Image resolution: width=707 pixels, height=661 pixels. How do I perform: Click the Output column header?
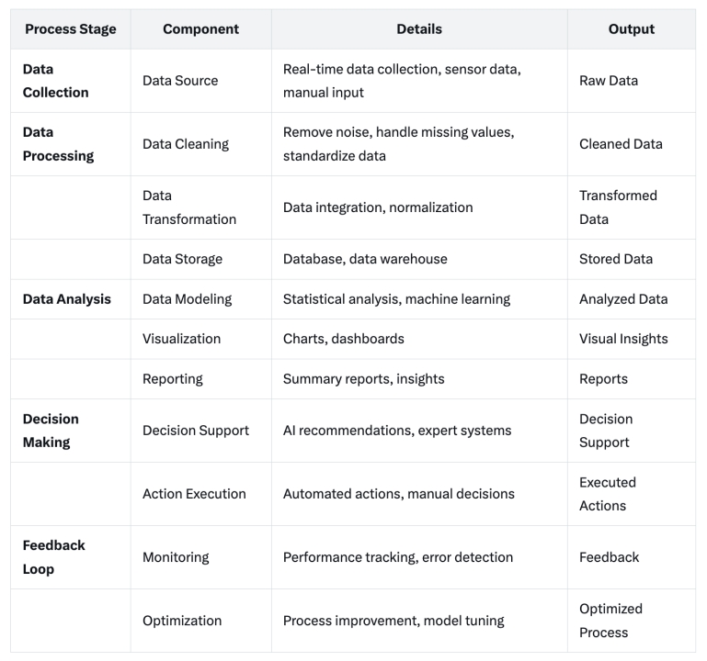[x=631, y=29]
